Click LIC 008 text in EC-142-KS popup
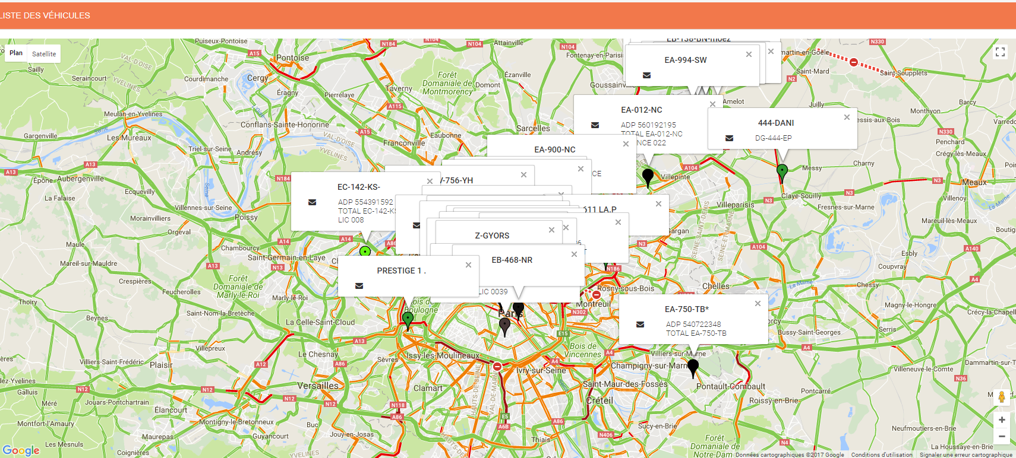This screenshot has width=1016, height=458. coord(351,220)
